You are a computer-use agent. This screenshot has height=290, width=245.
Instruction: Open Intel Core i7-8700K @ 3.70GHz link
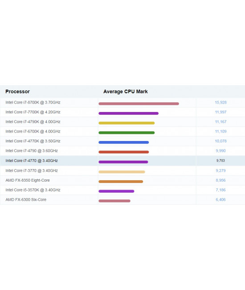pos(33,103)
